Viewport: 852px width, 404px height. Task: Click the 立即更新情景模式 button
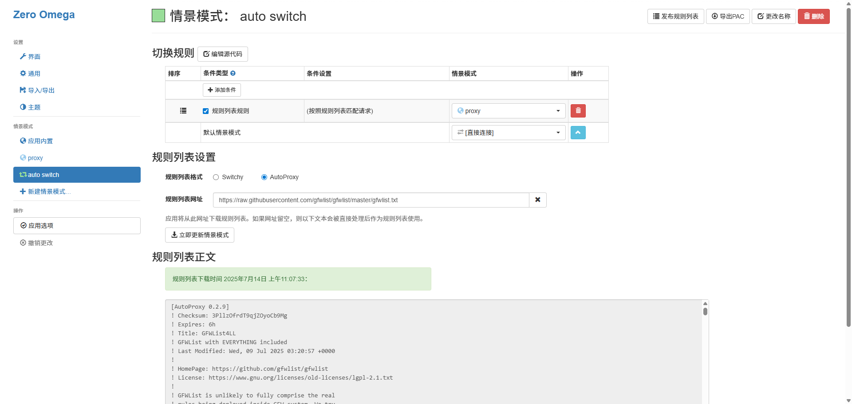pyautogui.click(x=200, y=235)
